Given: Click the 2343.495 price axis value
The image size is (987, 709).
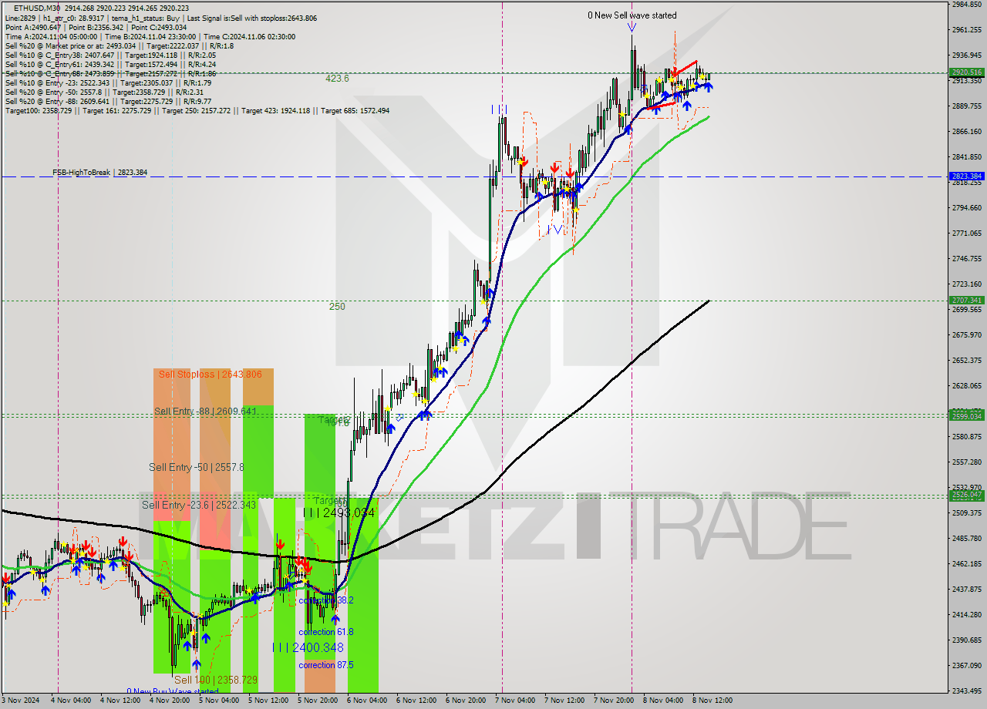Looking at the screenshot, I should [x=967, y=691].
